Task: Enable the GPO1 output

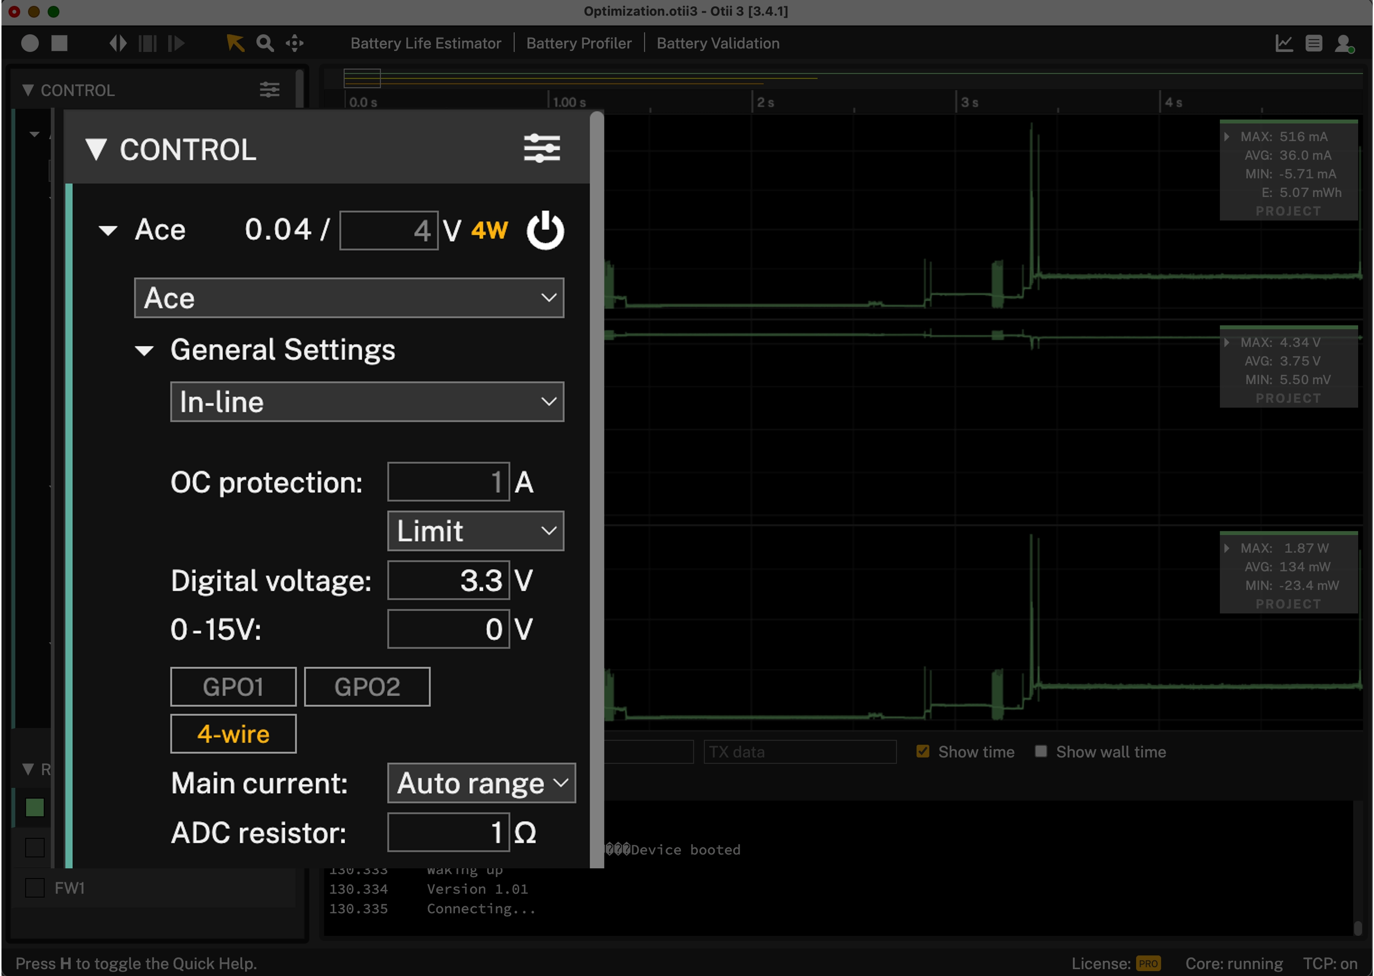Action: pyautogui.click(x=233, y=686)
